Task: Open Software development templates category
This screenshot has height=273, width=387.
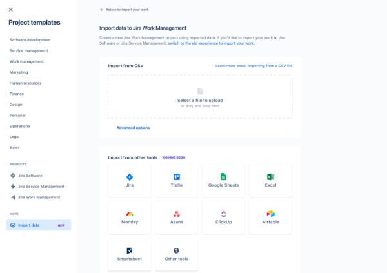Action: click(x=30, y=40)
